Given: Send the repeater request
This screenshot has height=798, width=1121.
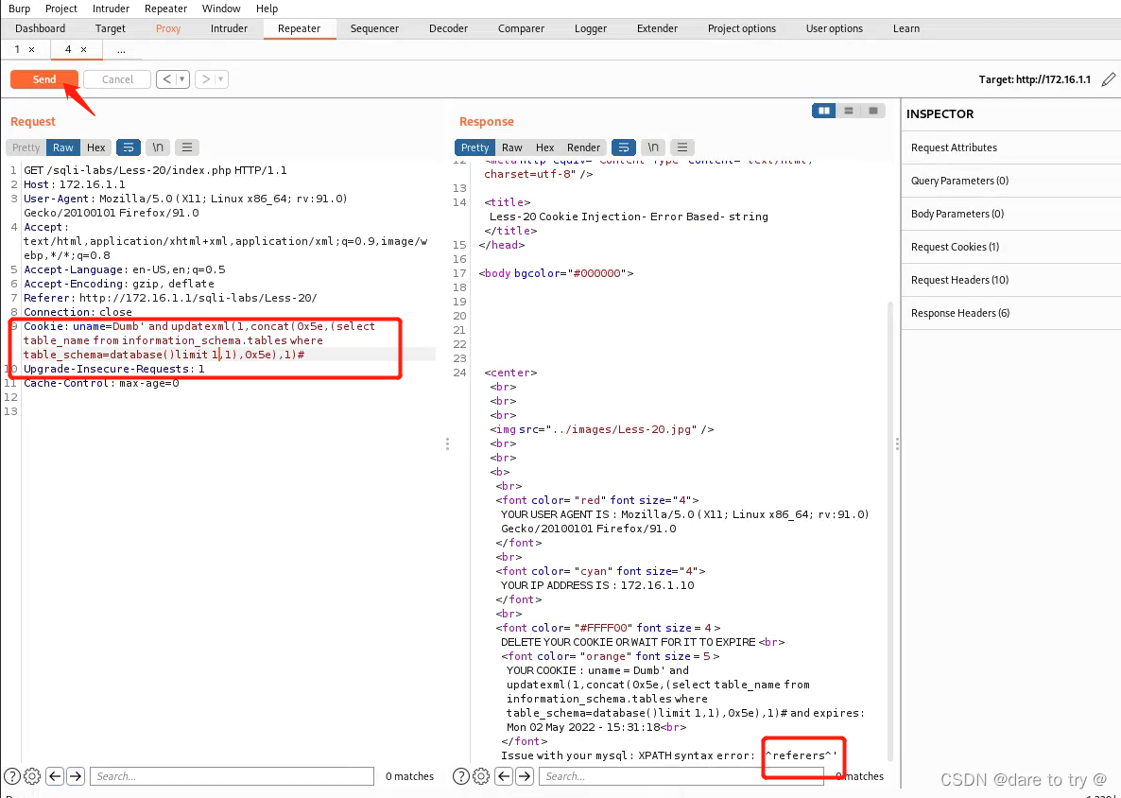Looking at the screenshot, I should pyautogui.click(x=44, y=79).
